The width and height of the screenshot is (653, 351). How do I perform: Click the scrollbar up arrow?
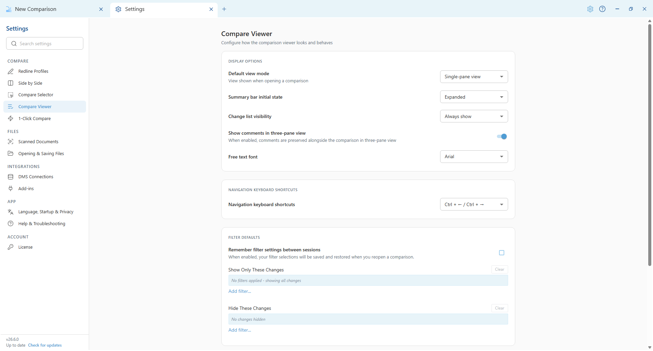coord(650,21)
